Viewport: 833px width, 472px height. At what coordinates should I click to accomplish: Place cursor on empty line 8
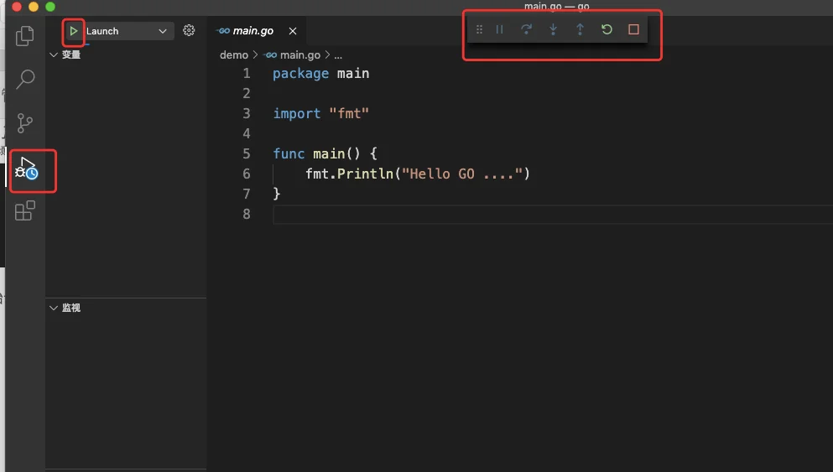point(553,214)
